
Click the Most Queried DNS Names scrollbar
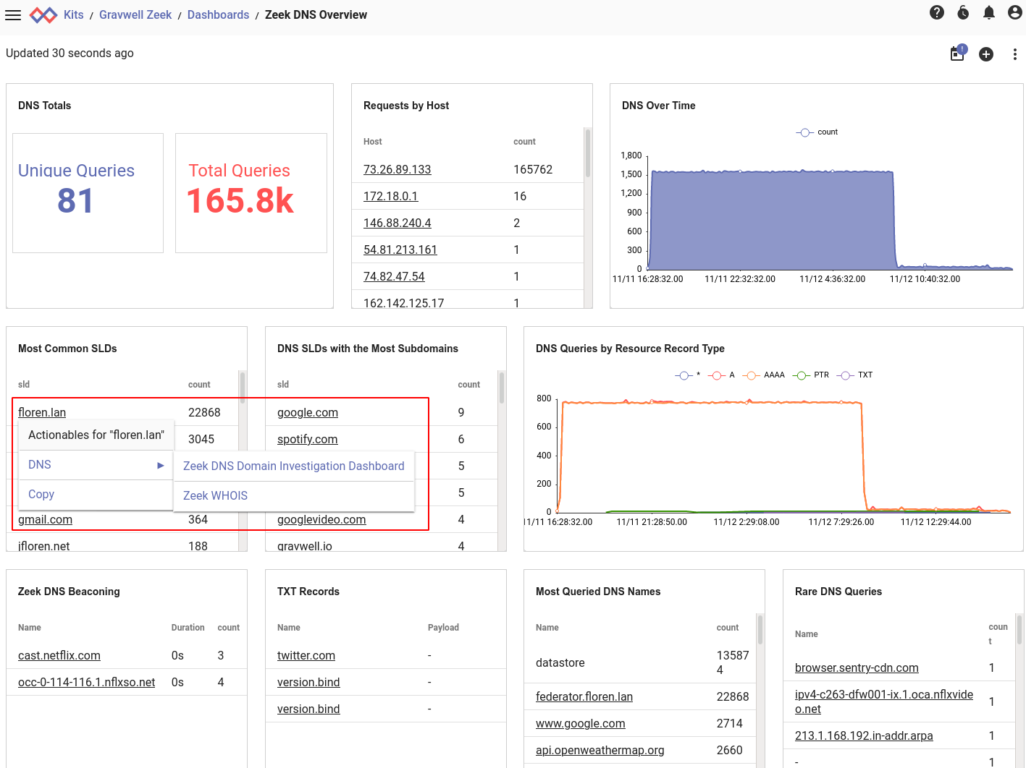click(760, 629)
